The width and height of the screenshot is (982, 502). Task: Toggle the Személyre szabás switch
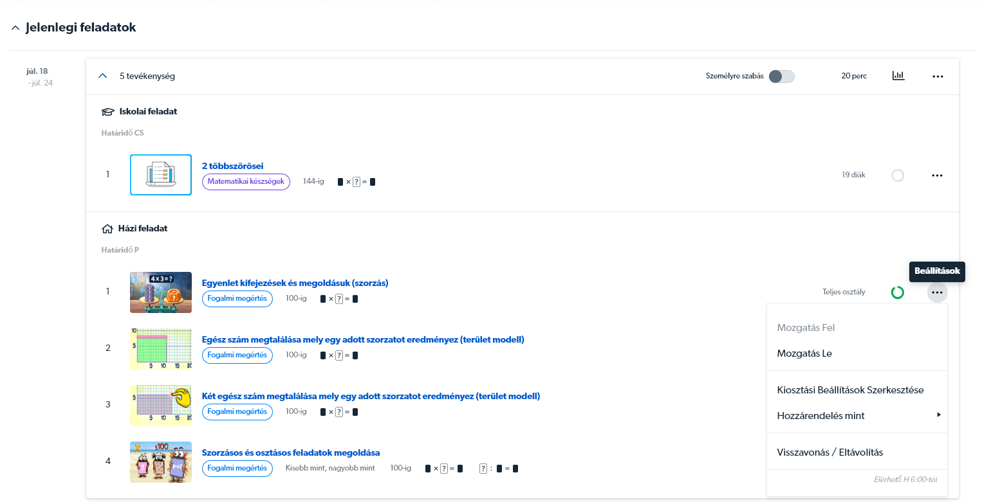tap(781, 76)
